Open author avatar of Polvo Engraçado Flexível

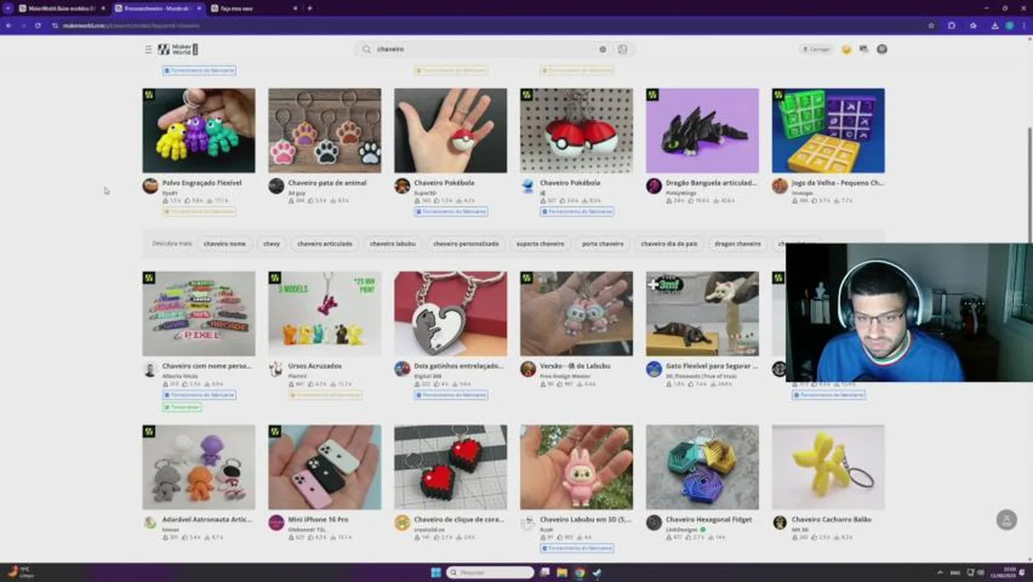[150, 186]
